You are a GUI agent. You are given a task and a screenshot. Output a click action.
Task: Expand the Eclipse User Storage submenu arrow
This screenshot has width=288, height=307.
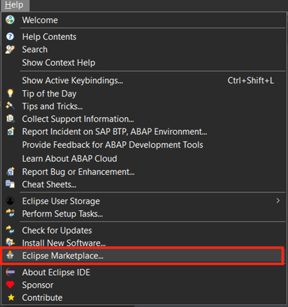278,201
